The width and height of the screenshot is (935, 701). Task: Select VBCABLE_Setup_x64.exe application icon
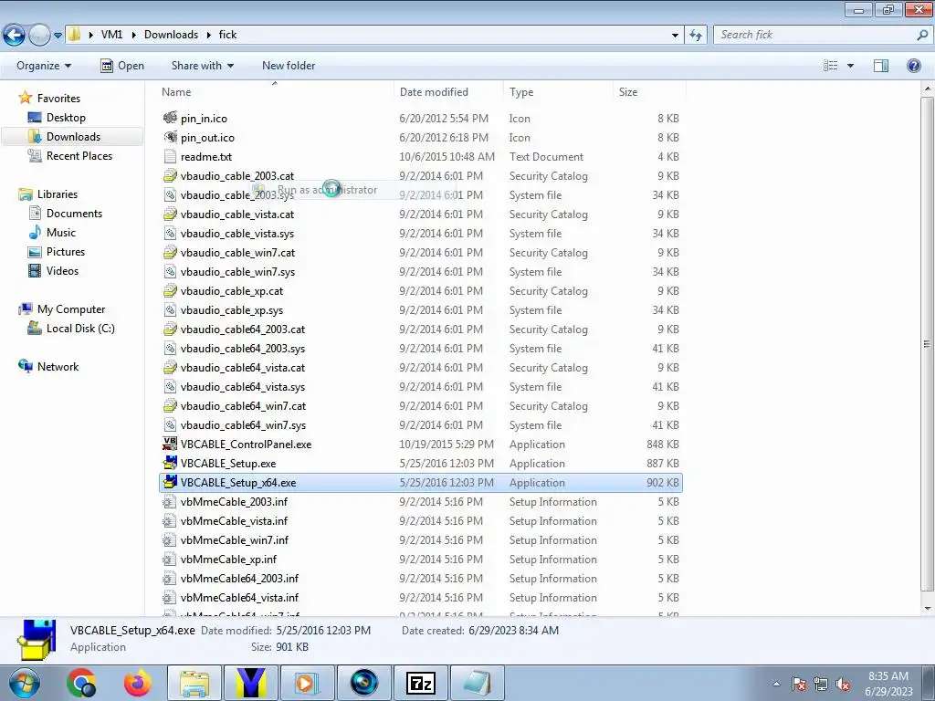tap(170, 482)
